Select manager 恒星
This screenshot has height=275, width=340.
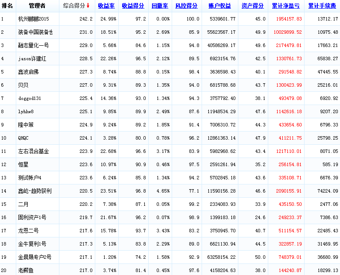coord(23,164)
